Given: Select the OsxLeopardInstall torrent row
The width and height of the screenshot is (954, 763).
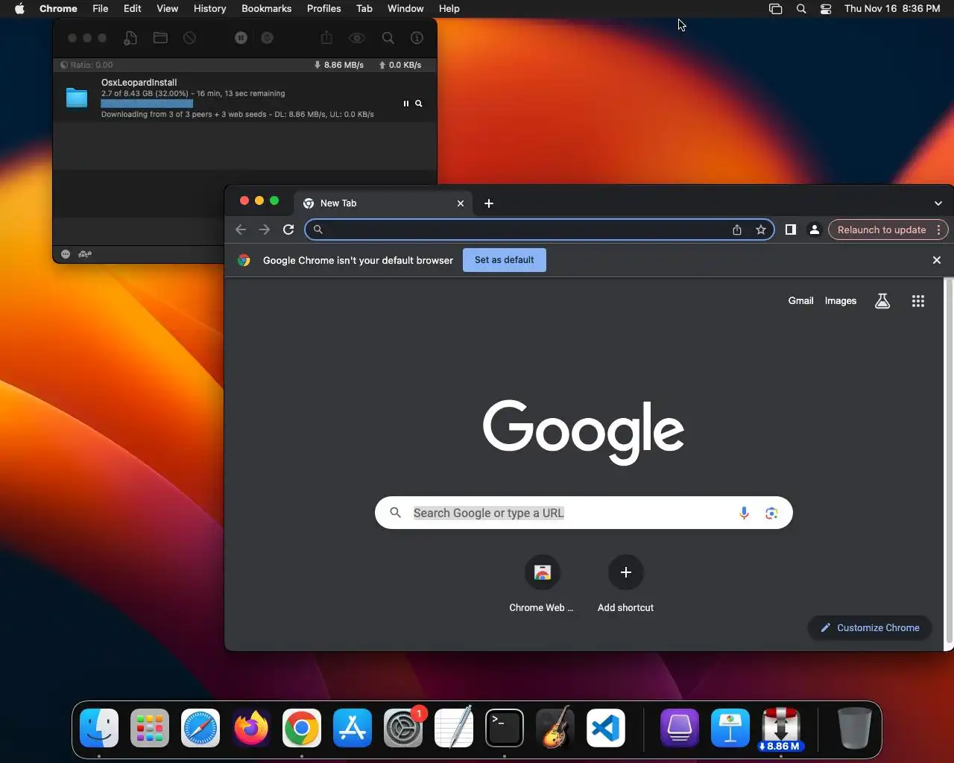Looking at the screenshot, I should (244, 98).
